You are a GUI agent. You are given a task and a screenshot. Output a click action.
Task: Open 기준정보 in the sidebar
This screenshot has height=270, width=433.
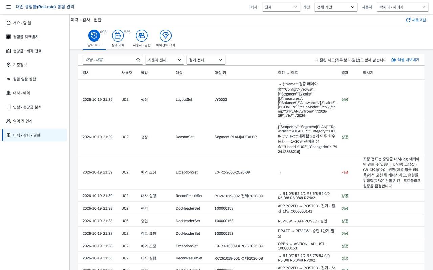35,65
